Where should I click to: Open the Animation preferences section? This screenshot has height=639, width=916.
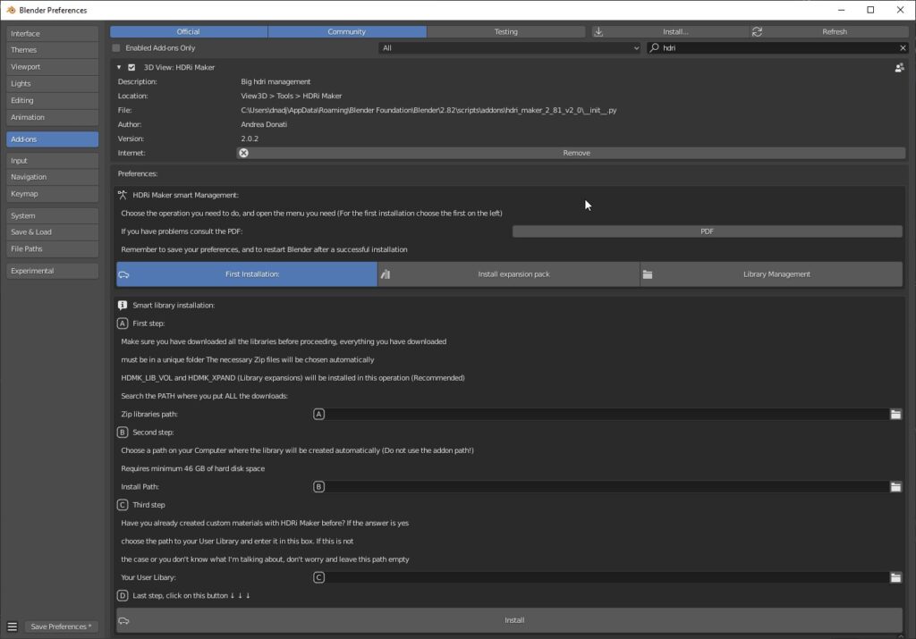(x=53, y=117)
